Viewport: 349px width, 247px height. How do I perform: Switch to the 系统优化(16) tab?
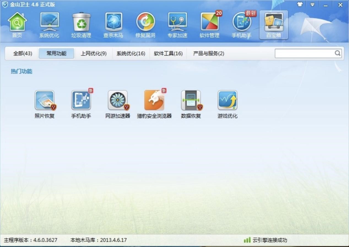[x=131, y=53]
